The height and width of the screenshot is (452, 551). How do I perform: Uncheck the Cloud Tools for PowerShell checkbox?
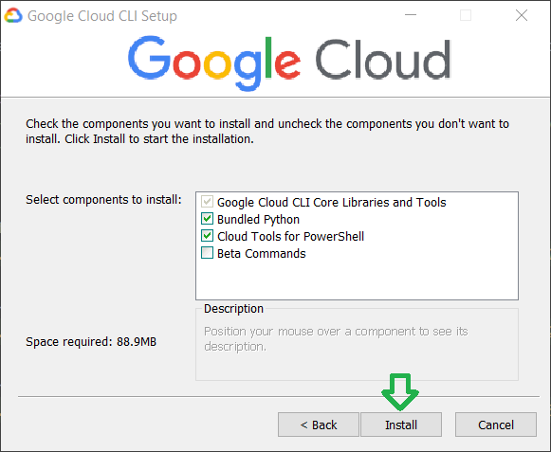207,236
